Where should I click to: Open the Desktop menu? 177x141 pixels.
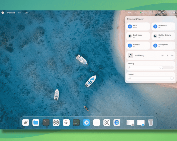coord(11,13)
